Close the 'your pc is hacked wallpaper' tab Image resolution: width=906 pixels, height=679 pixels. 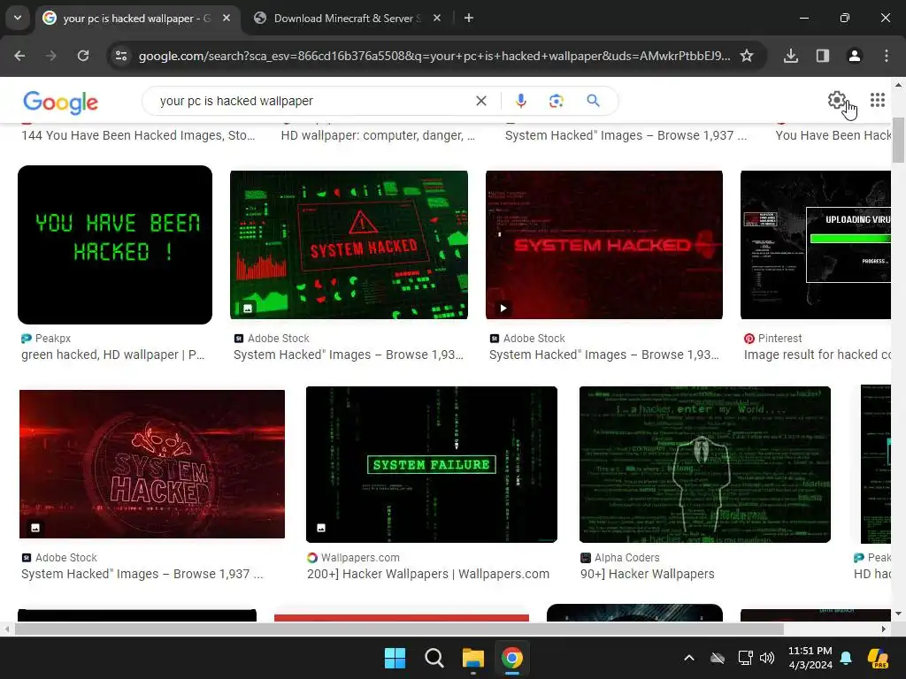[x=226, y=18]
